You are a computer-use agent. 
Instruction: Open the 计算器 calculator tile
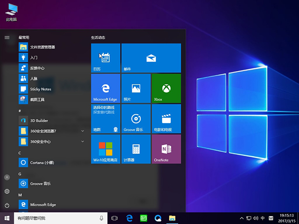pyautogui.click(x=135, y=149)
